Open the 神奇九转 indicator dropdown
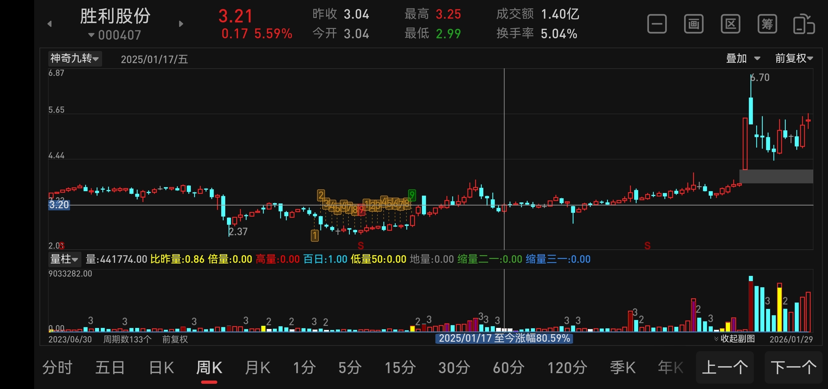Viewport: 828px width, 389px height. point(75,59)
